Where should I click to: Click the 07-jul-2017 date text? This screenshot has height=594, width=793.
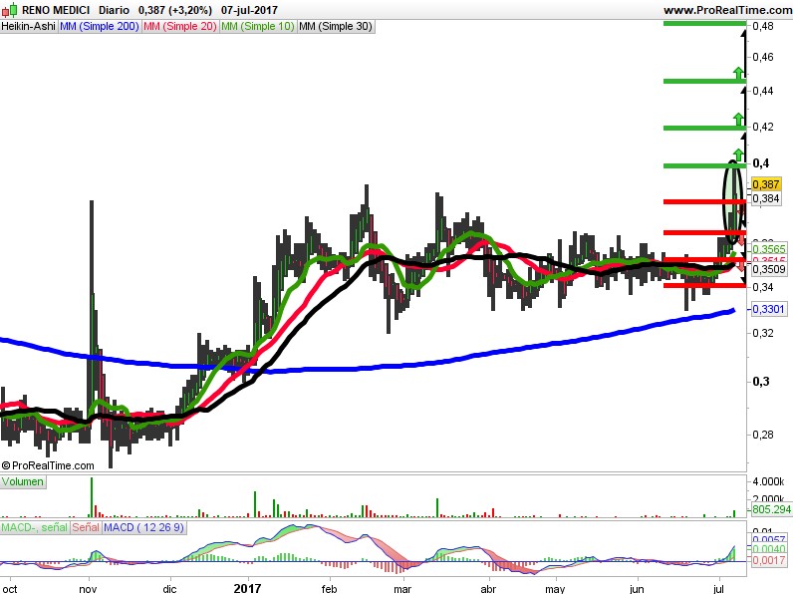click(x=249, y=10)
